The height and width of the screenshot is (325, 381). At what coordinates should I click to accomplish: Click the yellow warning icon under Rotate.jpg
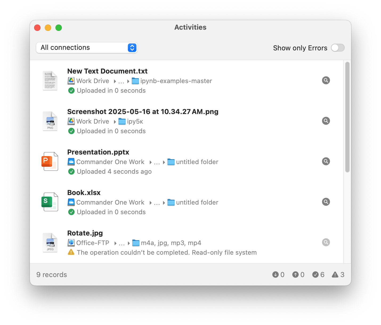click(71, 252)
